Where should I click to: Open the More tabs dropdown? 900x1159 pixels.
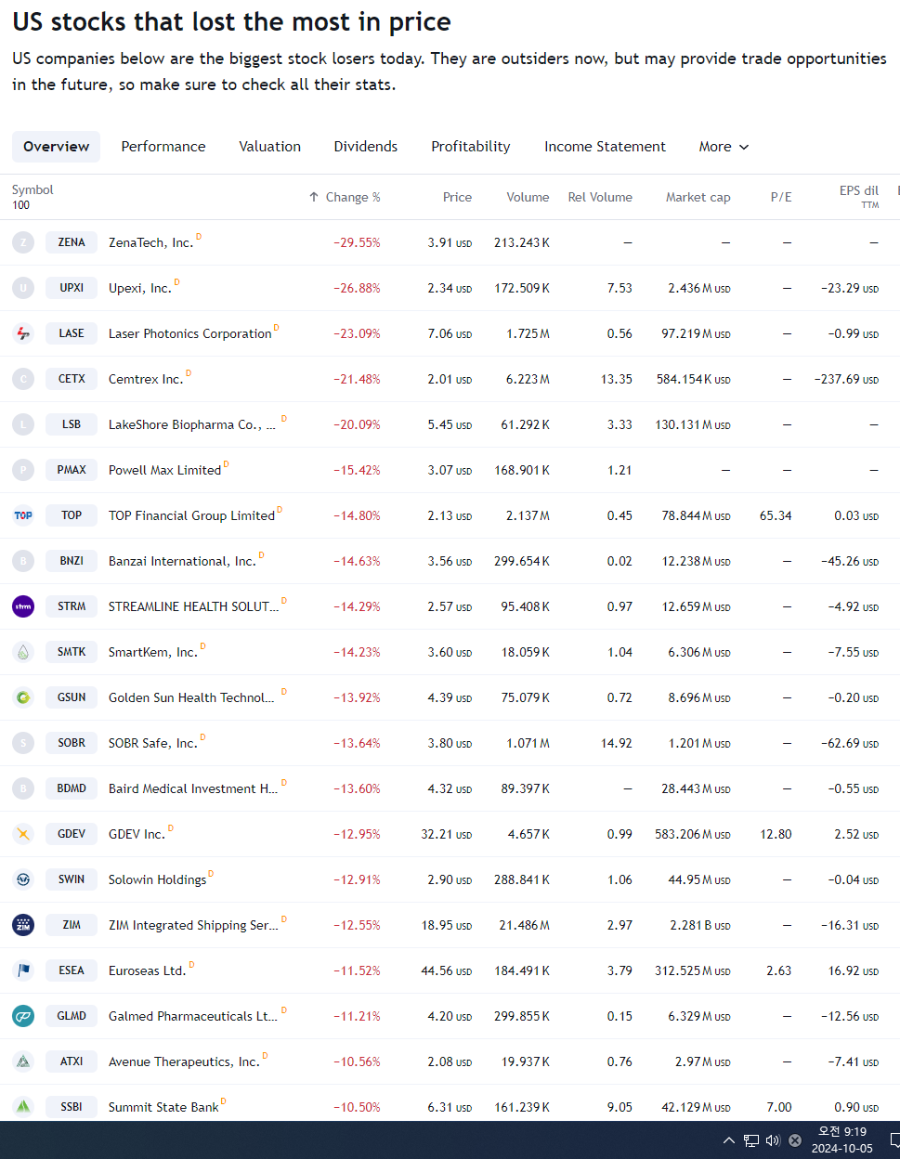pos(724,147)
